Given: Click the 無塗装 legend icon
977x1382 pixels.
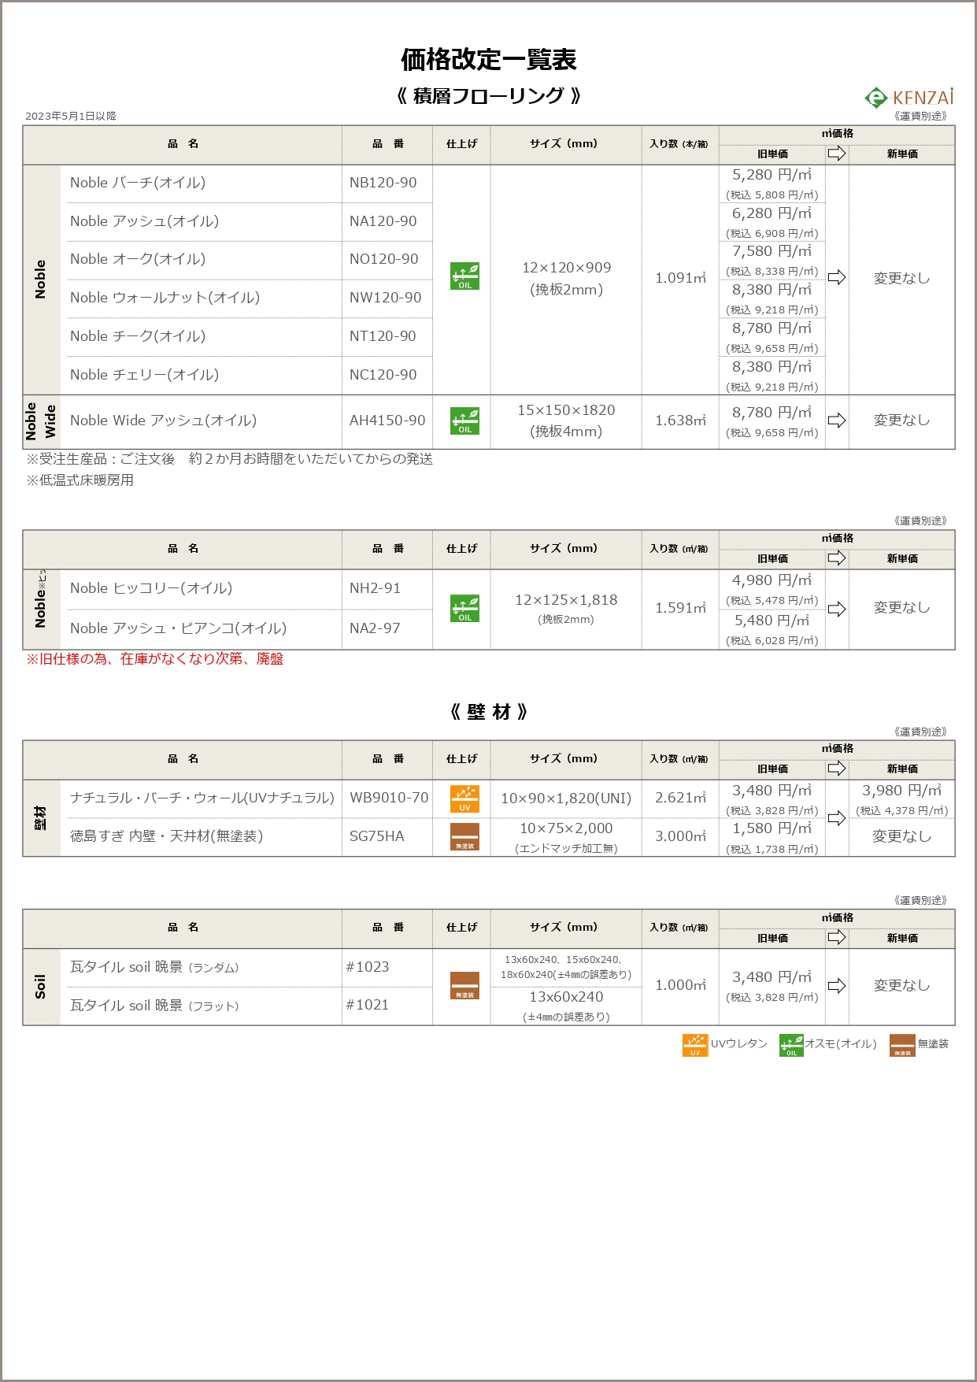Looking at the screenshot, I should pyautogui.click(x=902, y=1045).
